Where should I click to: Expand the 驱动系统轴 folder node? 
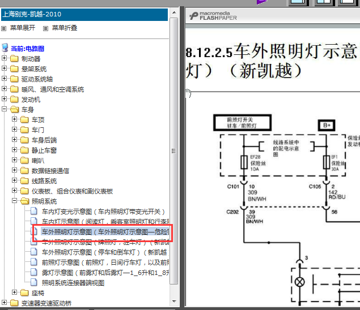pos(4,79)
